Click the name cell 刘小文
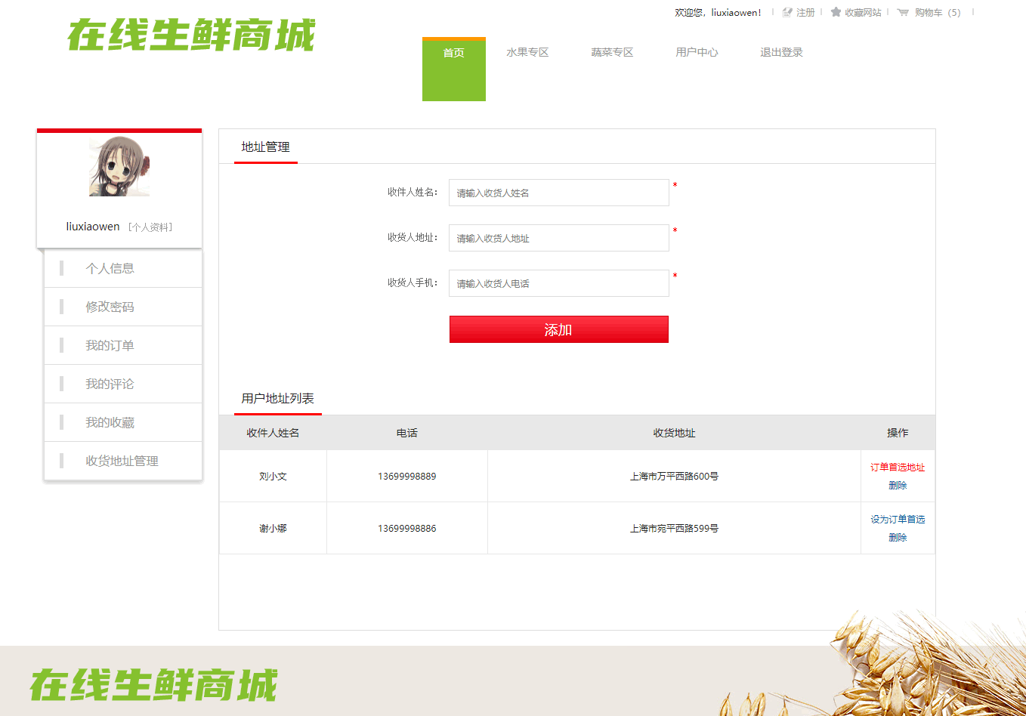The width and height of the screenshot is (1026, 716). coord(273,477)
